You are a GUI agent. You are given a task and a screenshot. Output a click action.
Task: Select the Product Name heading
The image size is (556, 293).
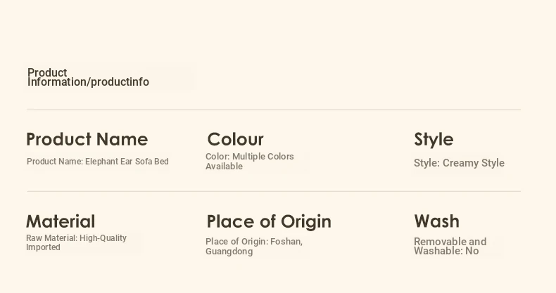pos(87,139)
